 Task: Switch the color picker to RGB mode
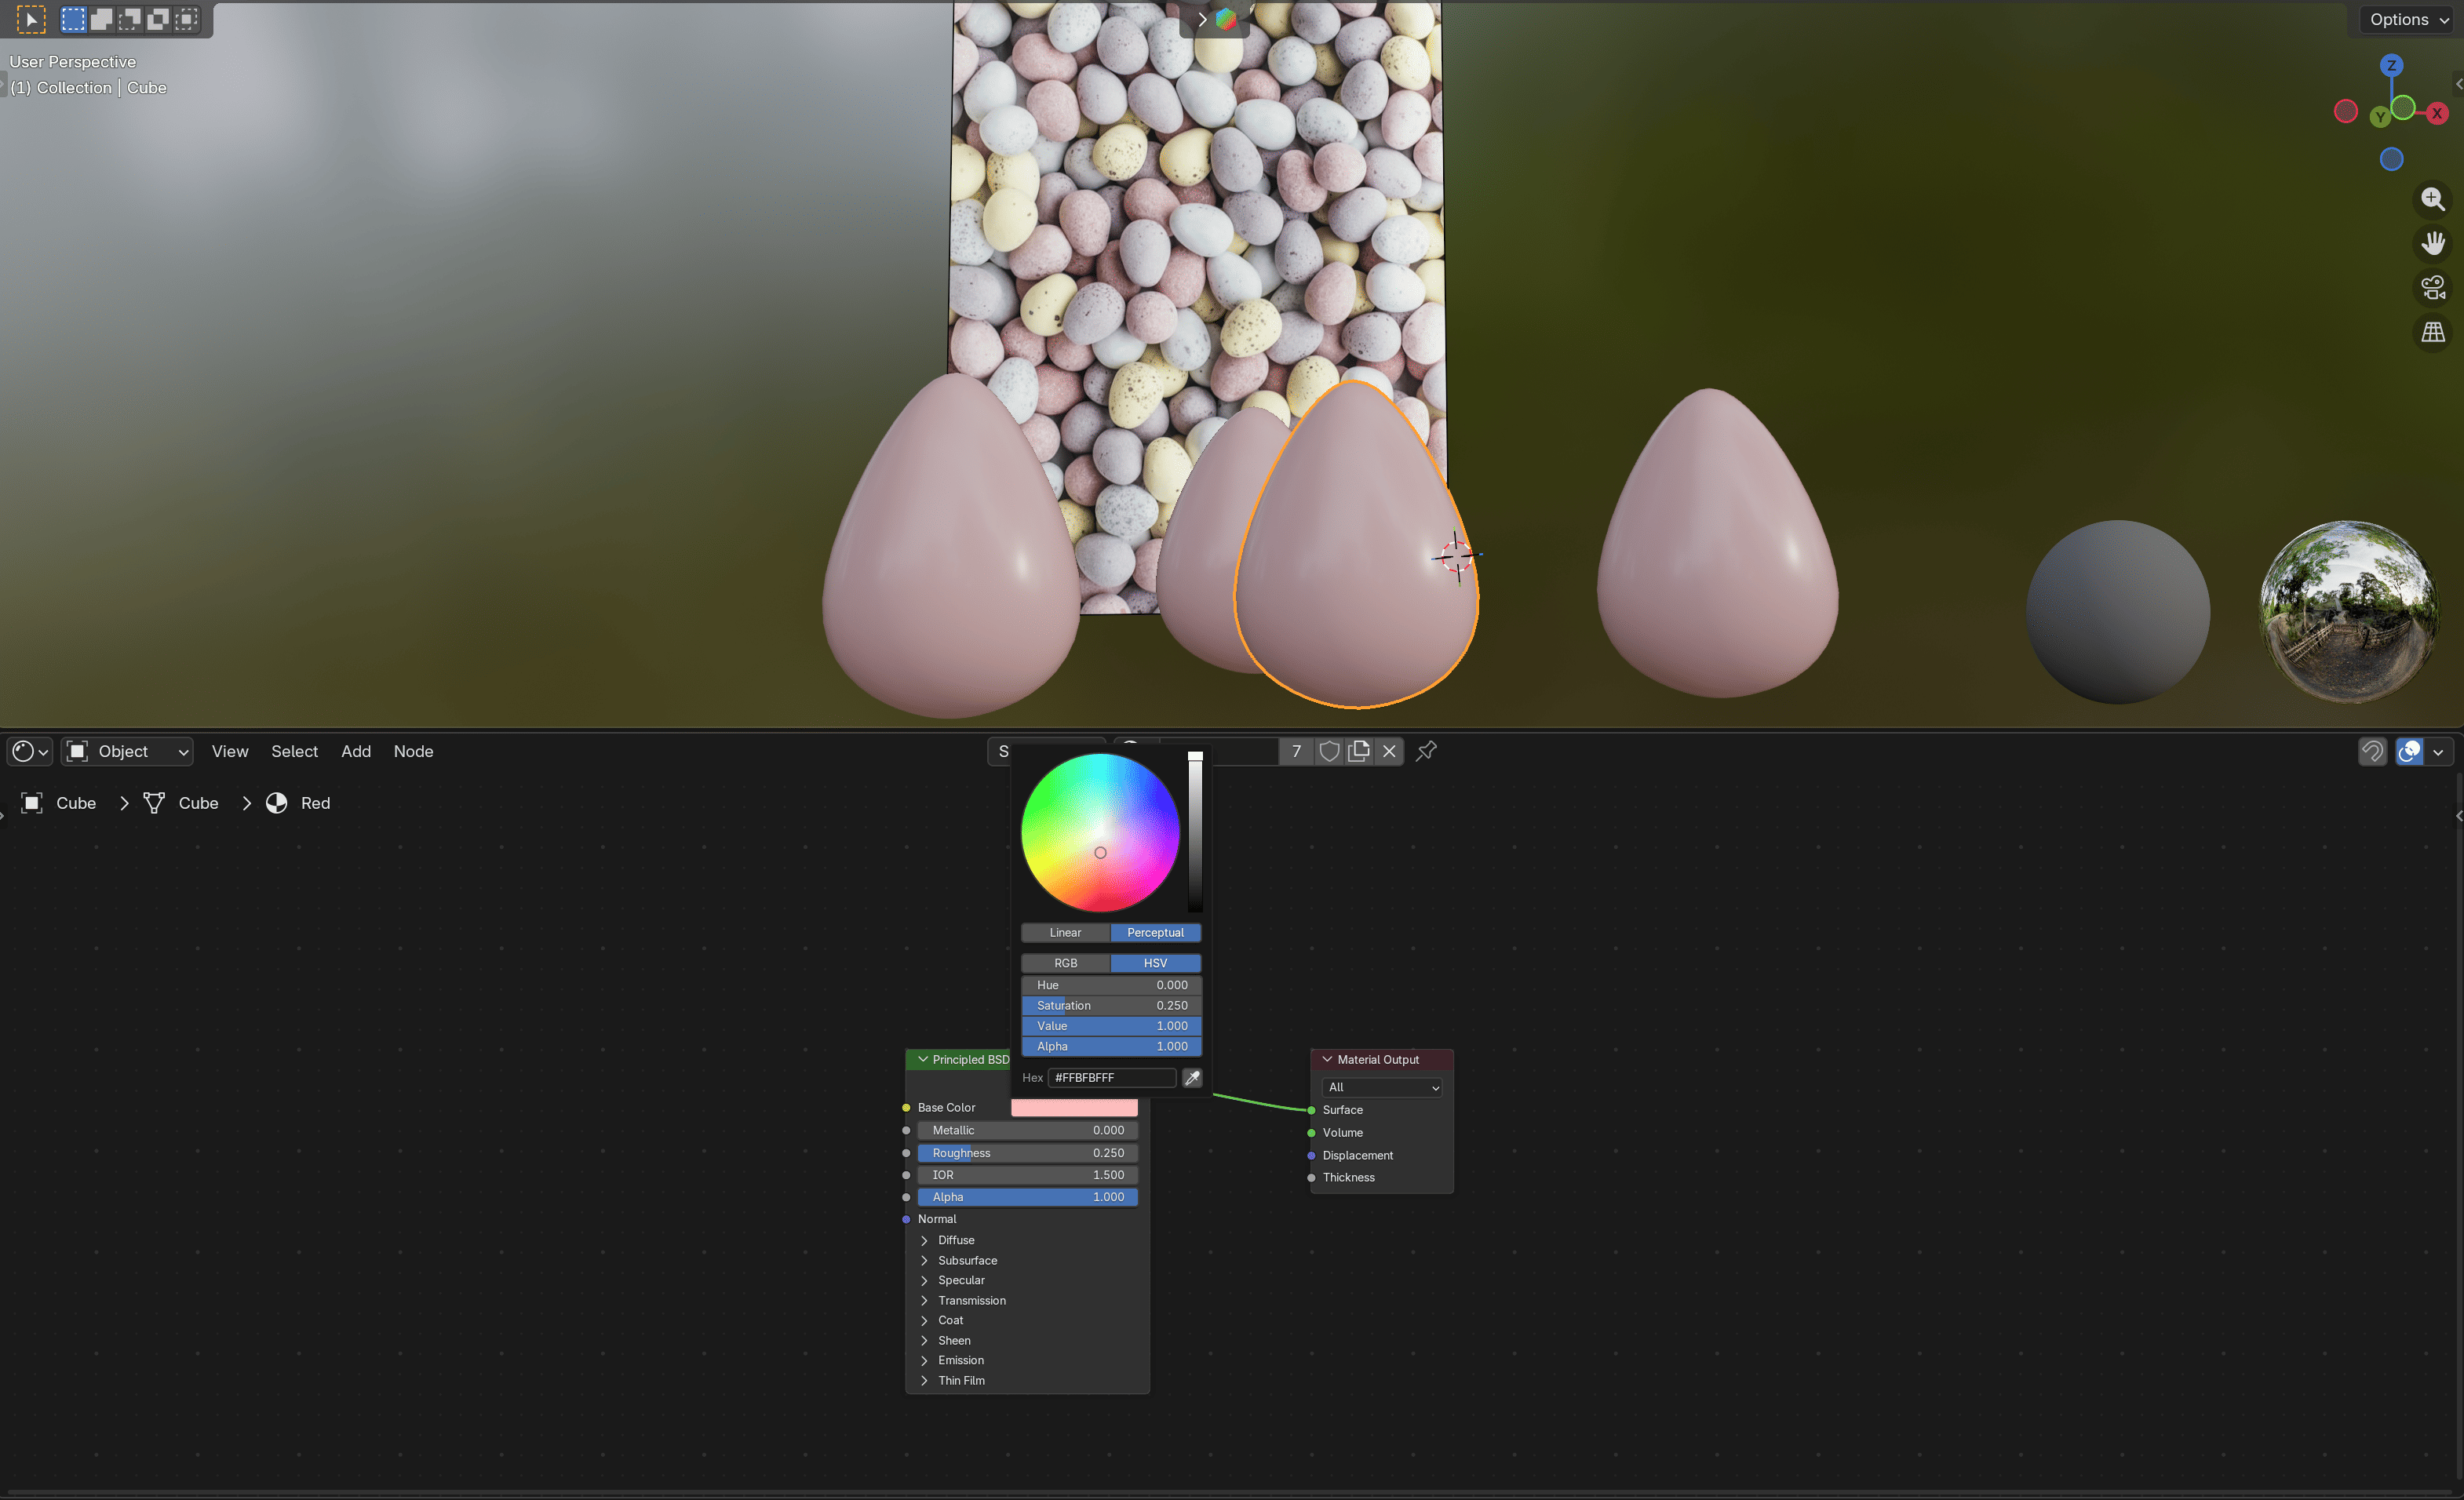(x=1065, y=963)
